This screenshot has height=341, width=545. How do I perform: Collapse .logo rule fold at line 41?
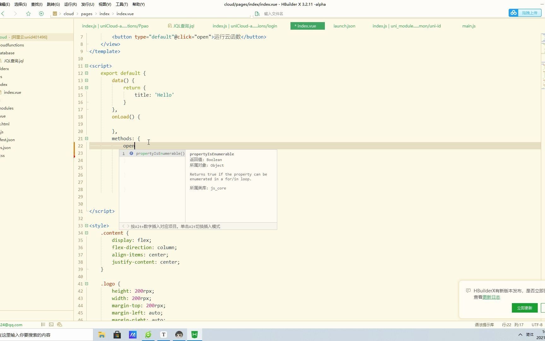click(x=86, y=284)
